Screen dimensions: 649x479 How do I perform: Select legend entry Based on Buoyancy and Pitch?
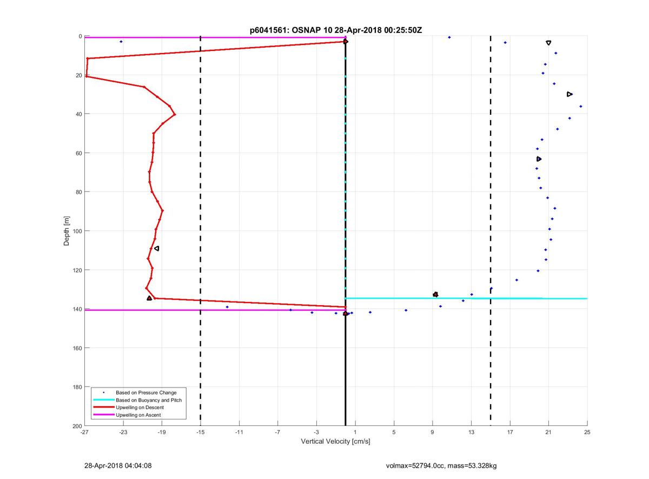(x=149, y=400)
